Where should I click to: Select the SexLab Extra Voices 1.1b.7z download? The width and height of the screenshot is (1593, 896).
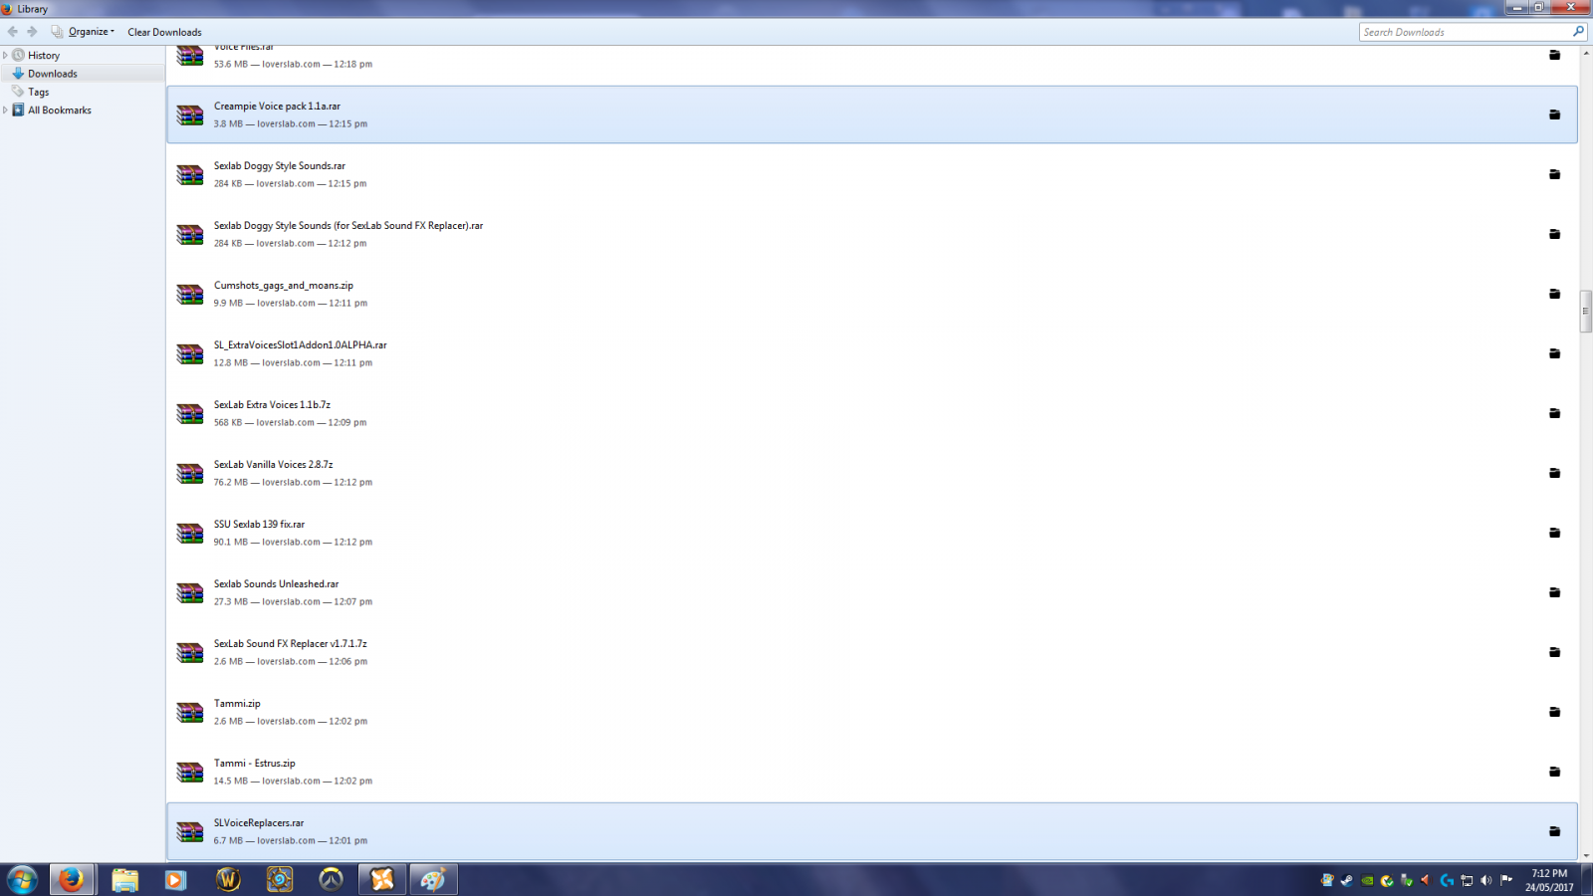872,413
